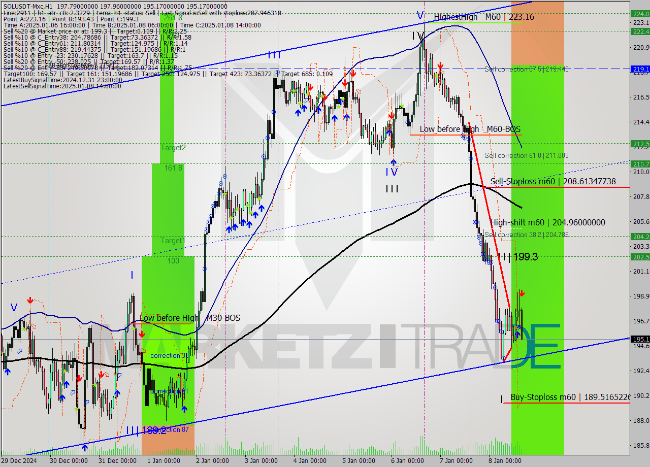Select the green 204.2 price tag

click(640, 236)
